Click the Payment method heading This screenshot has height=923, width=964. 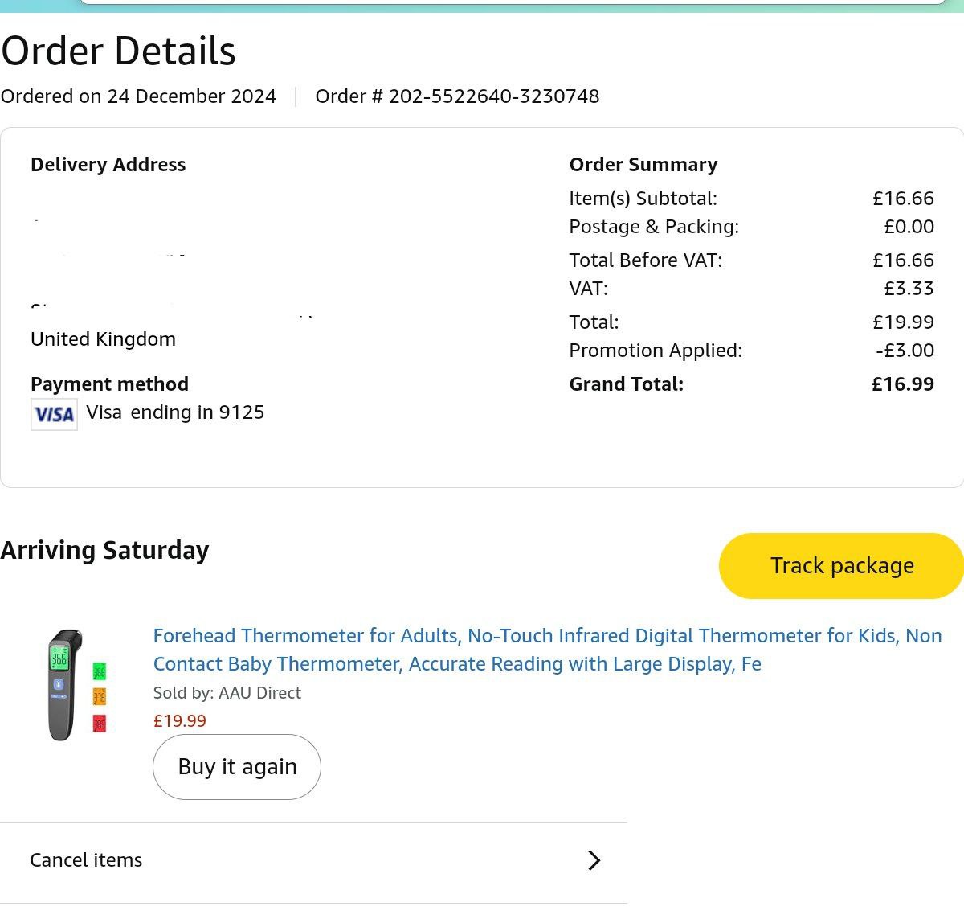tap(109, 384)
